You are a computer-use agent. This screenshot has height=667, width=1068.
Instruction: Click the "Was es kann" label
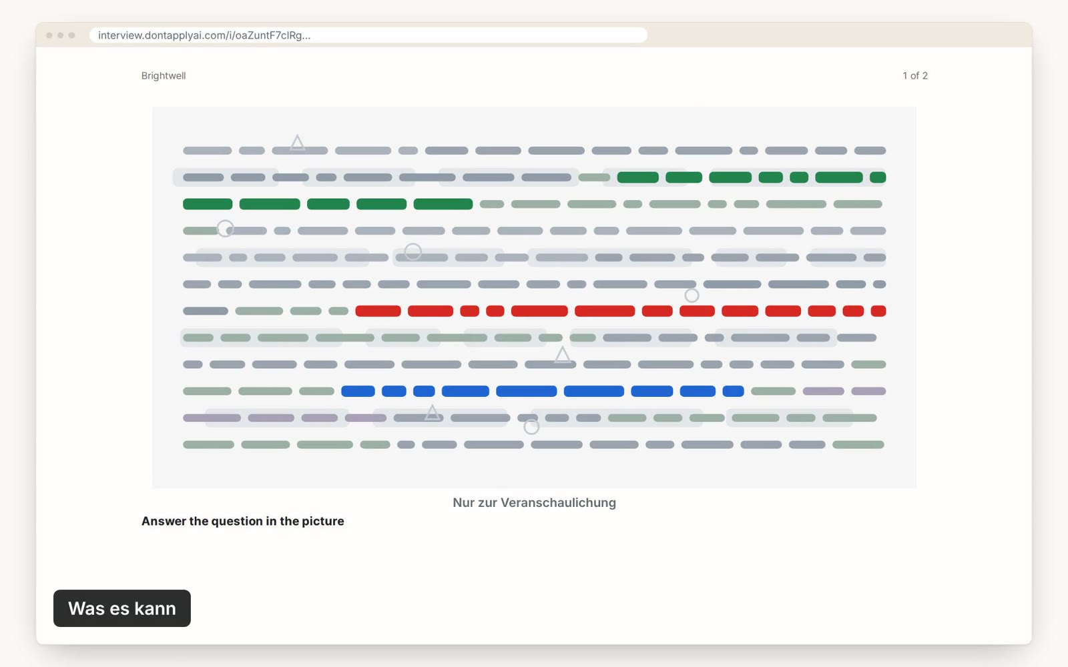pyautogui.click(x=122, y=608)
